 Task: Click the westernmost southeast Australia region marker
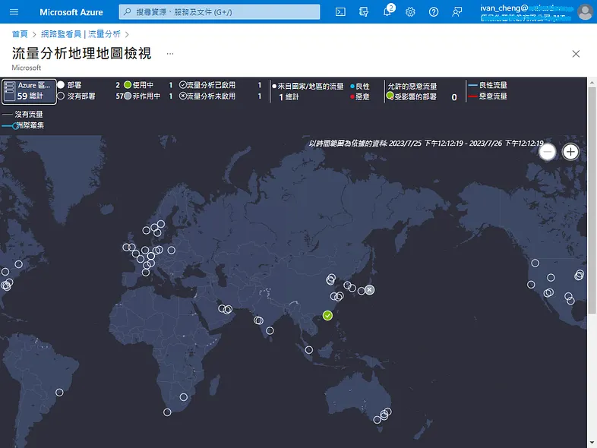[x=377, y=419]
